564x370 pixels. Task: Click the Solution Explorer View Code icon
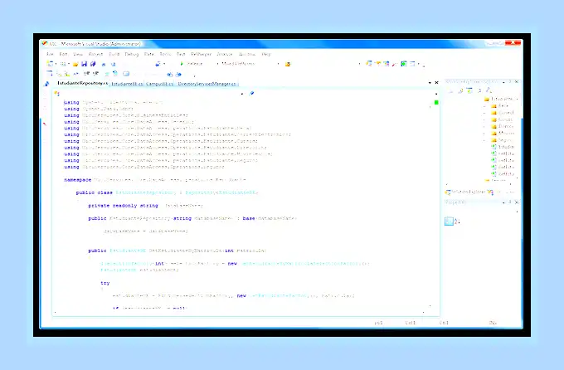pos(479,90)
